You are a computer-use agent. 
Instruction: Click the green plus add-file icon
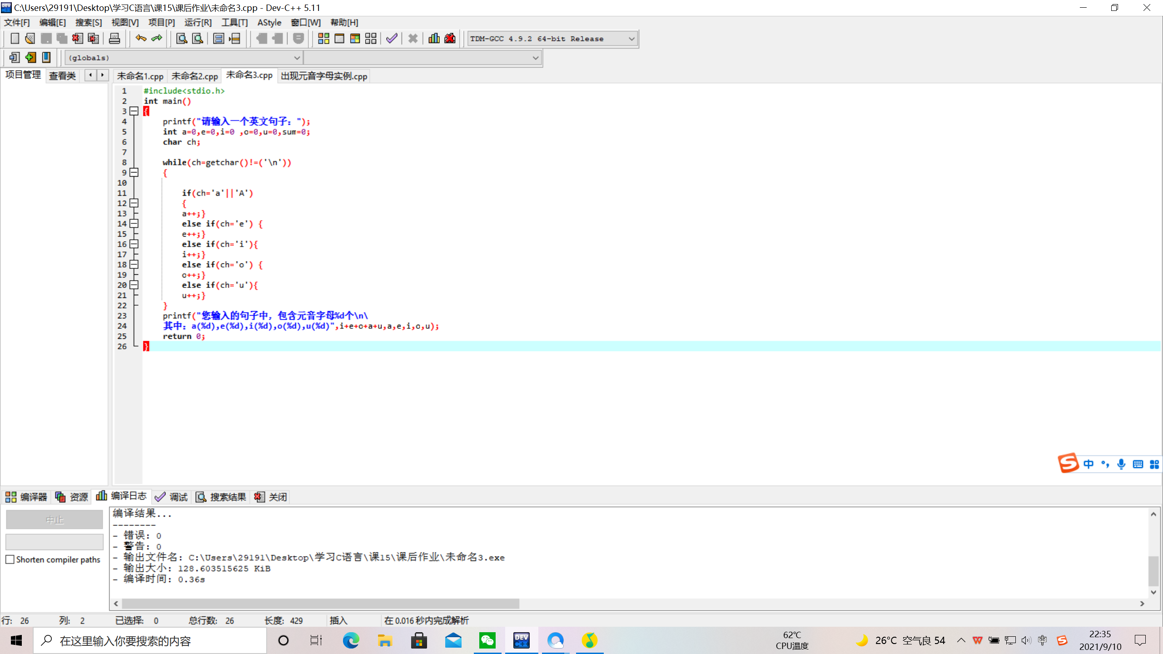30,57
